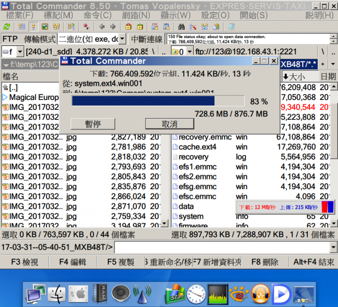Open right panel directory history arrow
Screen dimensions: 338x307
(x=333, y=64)
